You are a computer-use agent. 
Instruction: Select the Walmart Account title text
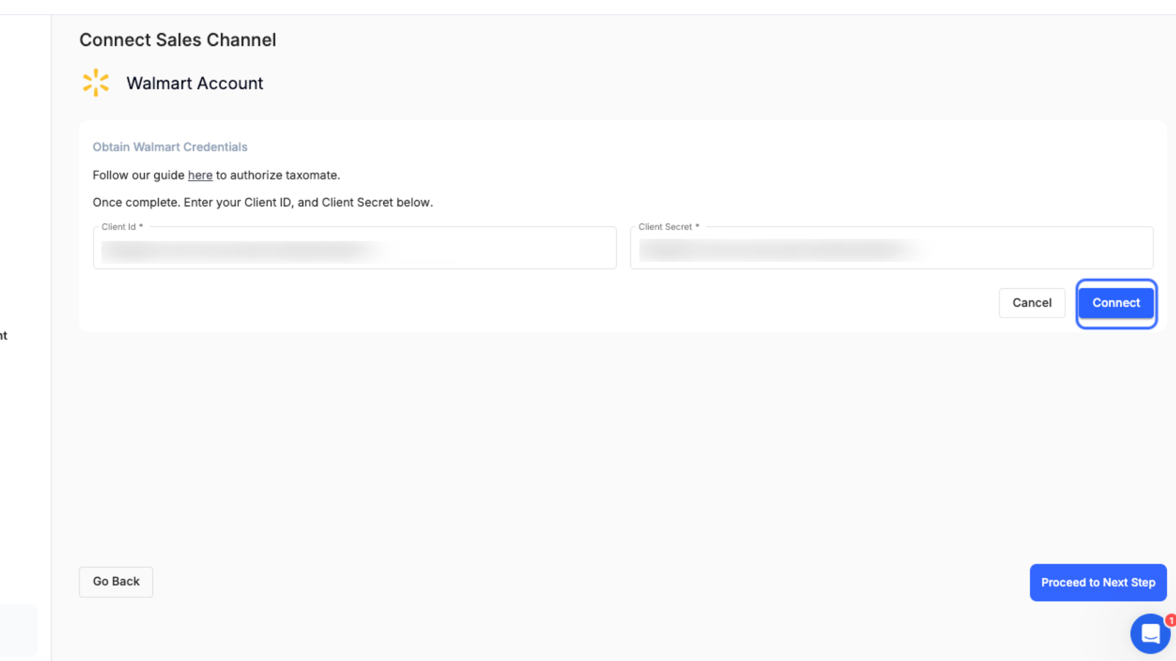[x=195, y=83]
